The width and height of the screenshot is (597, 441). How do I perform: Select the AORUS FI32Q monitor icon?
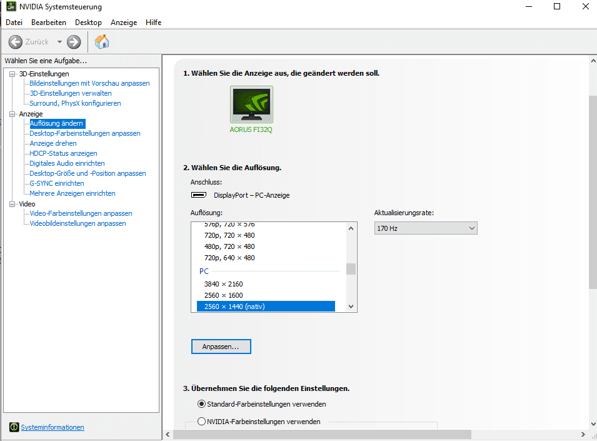[251, 104]
